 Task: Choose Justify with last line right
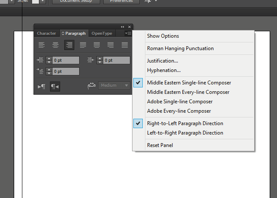point(111,45)
